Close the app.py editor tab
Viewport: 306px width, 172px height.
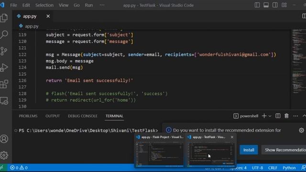[x=48, y=16]
